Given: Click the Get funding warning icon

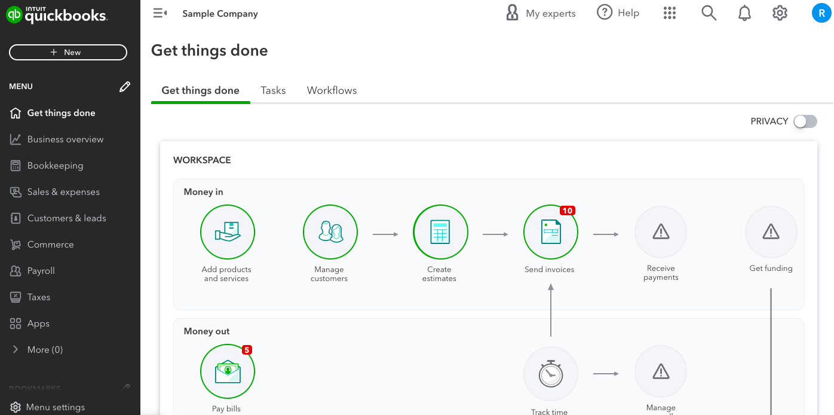Looking at the screenshot, I should click(x=771, y=232).
